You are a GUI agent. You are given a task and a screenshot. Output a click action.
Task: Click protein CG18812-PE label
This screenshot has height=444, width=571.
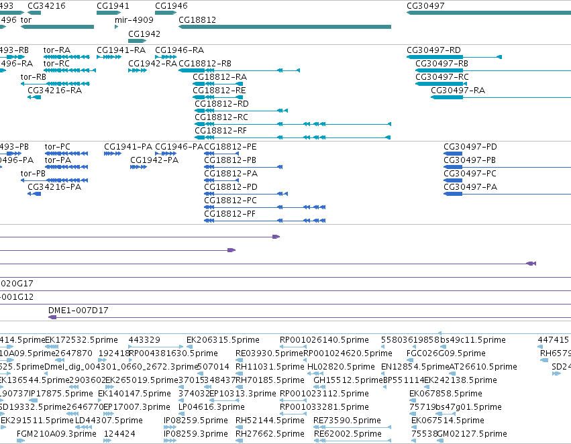(x=230, y=147)
